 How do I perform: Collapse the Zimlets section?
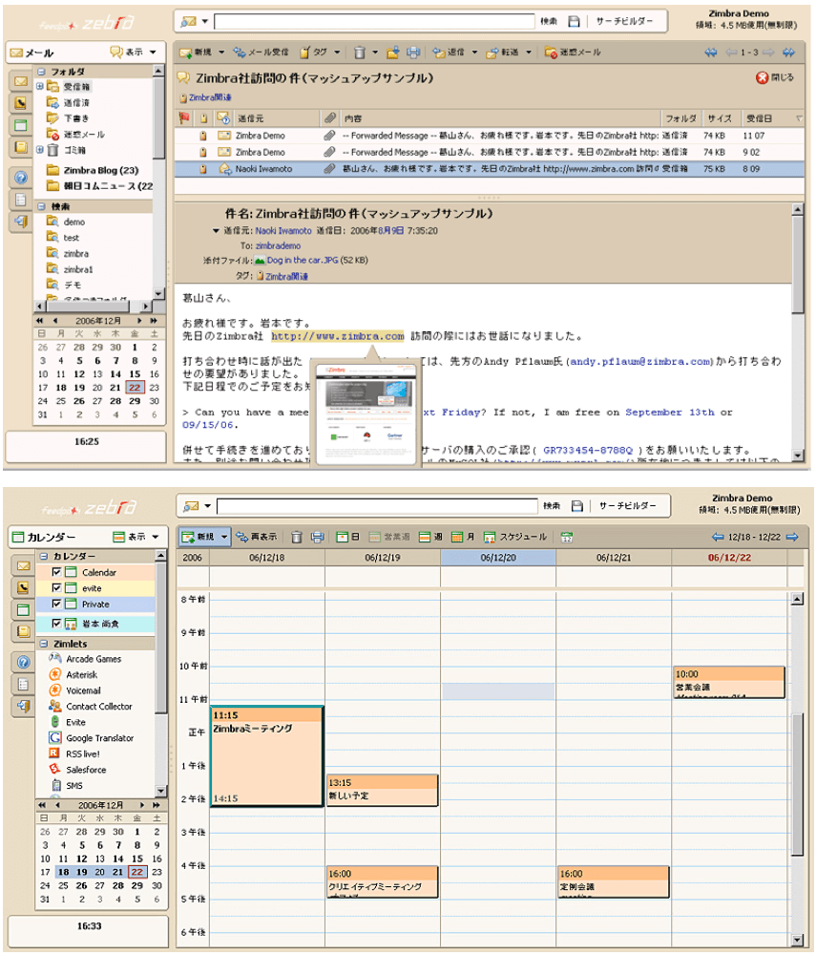point(44,644)
